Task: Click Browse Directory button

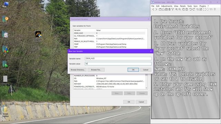Action: point(78,70)
